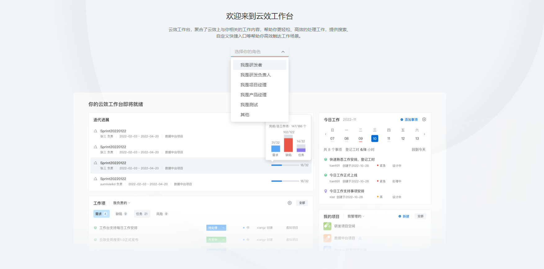
Task: Pick the 我是项目经理 role
Action: click(x=259, y=85)
